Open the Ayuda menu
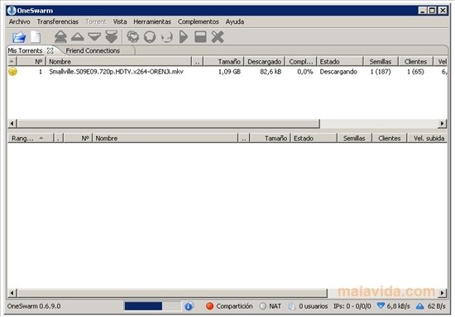This screenshot has height=317, width=455. [x=235, y=21]
